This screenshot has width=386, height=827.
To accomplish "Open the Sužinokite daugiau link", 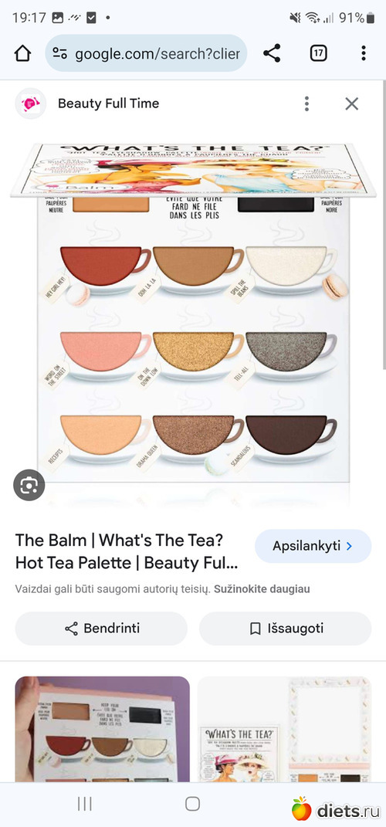I will [262, 589].
